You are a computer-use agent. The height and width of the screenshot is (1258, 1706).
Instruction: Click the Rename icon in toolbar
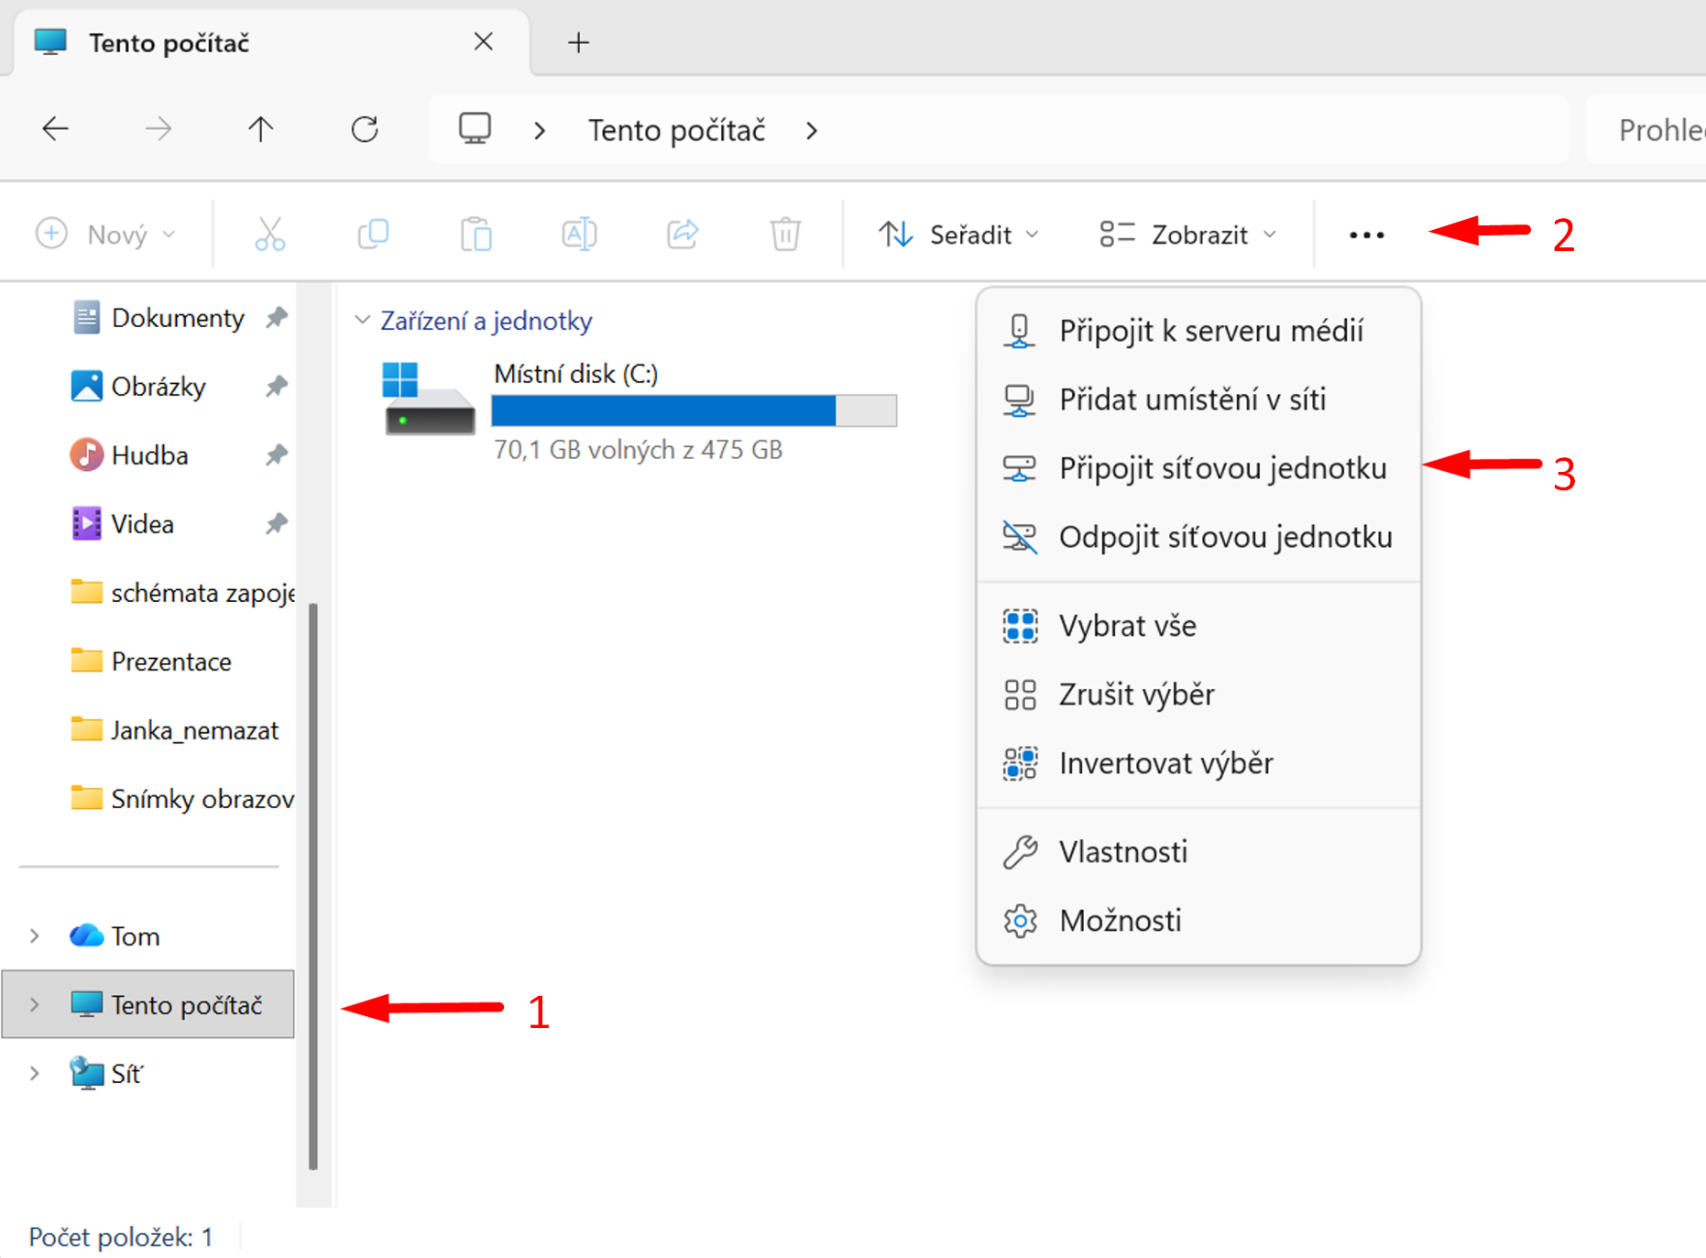(579, 235)
